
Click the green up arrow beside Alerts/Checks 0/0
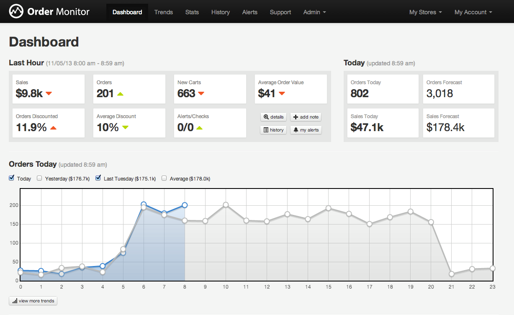click(x=199, y=128)
